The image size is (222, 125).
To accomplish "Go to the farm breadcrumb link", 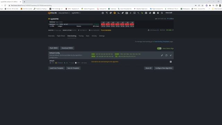I will [64, 13].
